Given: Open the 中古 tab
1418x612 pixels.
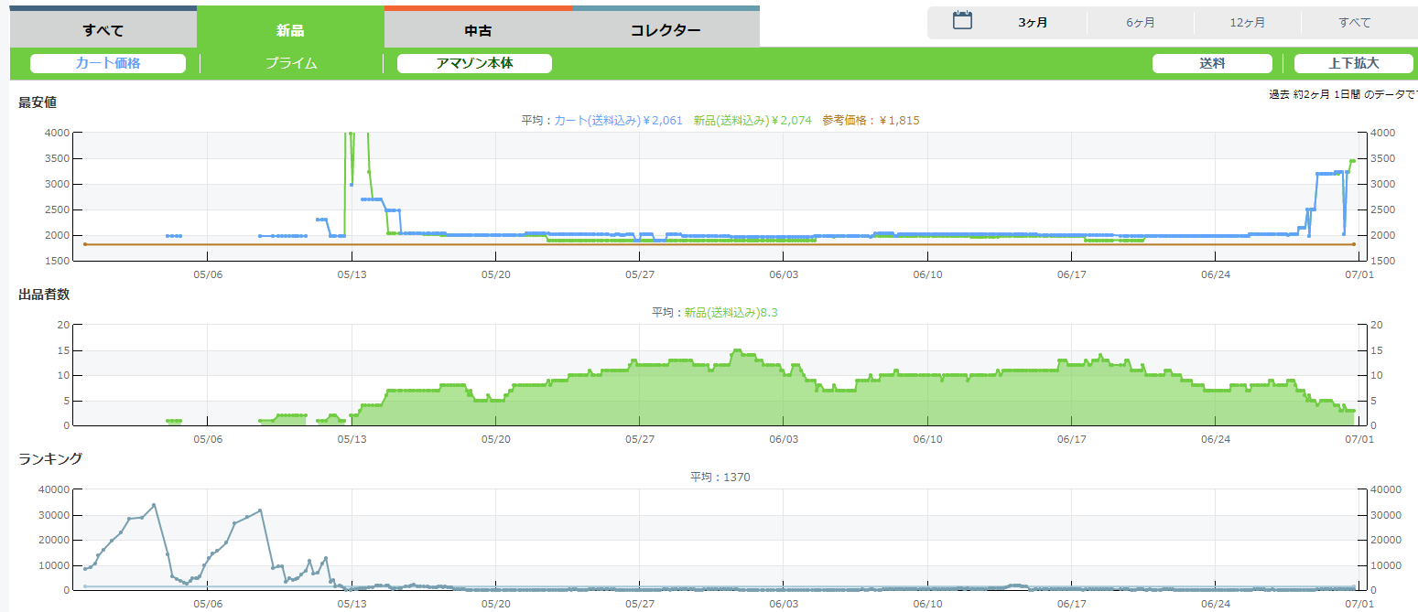Looking at the screenshot, I should click(478, 31).
